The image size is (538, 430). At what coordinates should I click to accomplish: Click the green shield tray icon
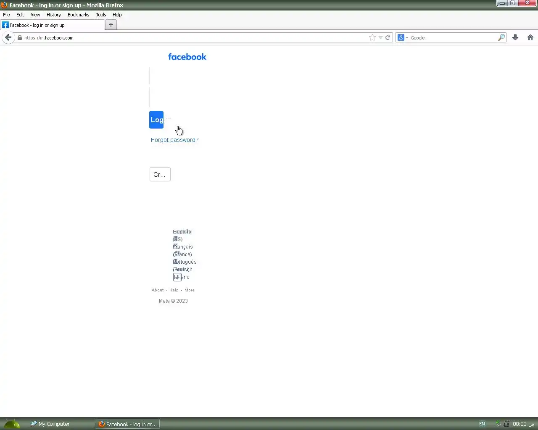(x=498, y=424)
